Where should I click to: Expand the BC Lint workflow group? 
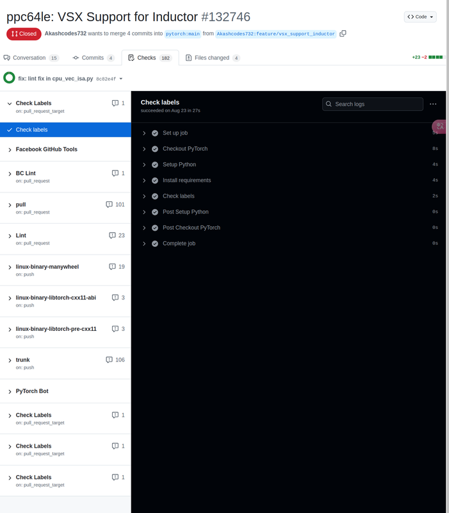point(10,174)
